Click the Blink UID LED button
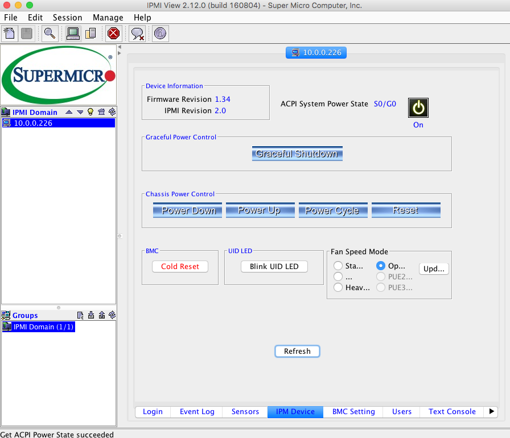This screenshot has height=438, width=510. point(274,266)
